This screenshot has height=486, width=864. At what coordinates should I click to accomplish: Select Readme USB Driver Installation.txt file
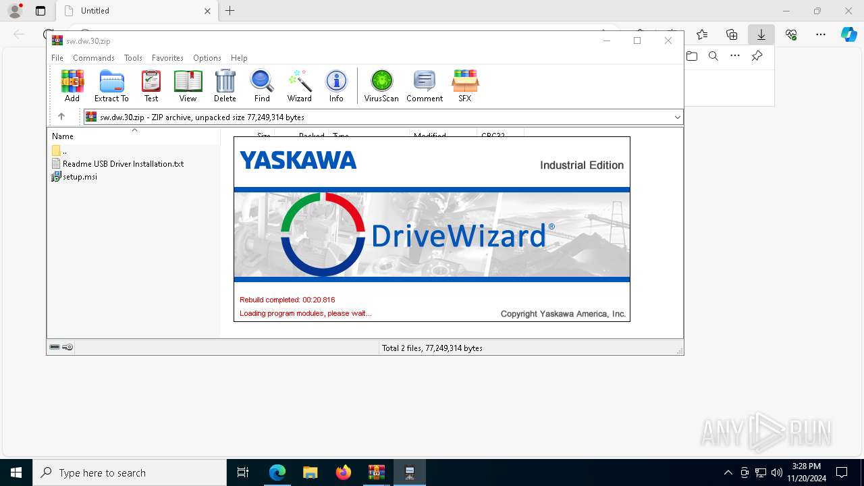point(117,163)
